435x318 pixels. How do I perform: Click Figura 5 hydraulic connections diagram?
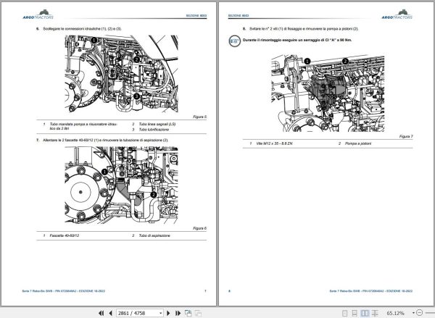[x=122, y=74]
